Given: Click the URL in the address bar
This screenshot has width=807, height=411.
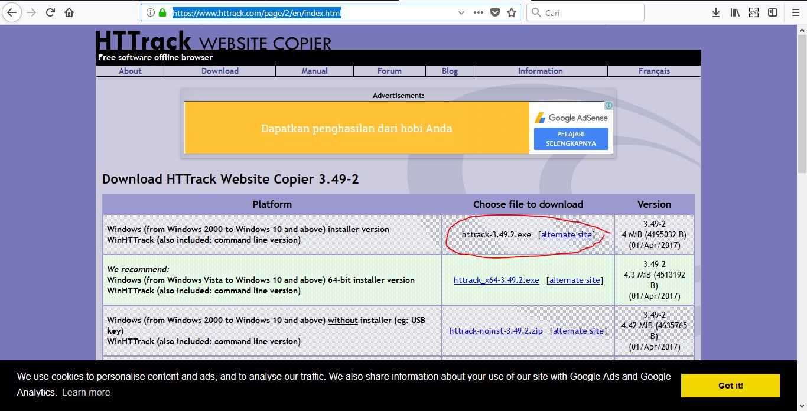Looking at the screenshot, I should click(x=257, y=12).
